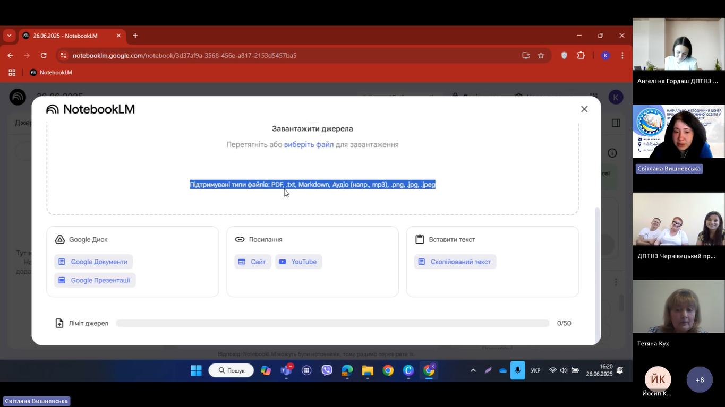Bookmark this page with the star icon
The height and width of the screenshot is (407, 725).
[x=541, y=55]
